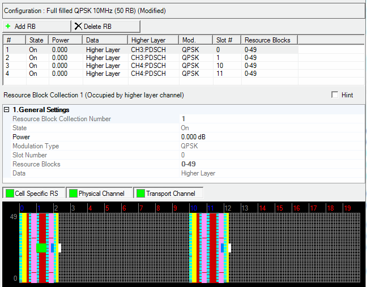Image resolution: width=367 pixels, height=287 pixels.
Task: Enable the Hint checkbox
Action: (x=335, y=95)
